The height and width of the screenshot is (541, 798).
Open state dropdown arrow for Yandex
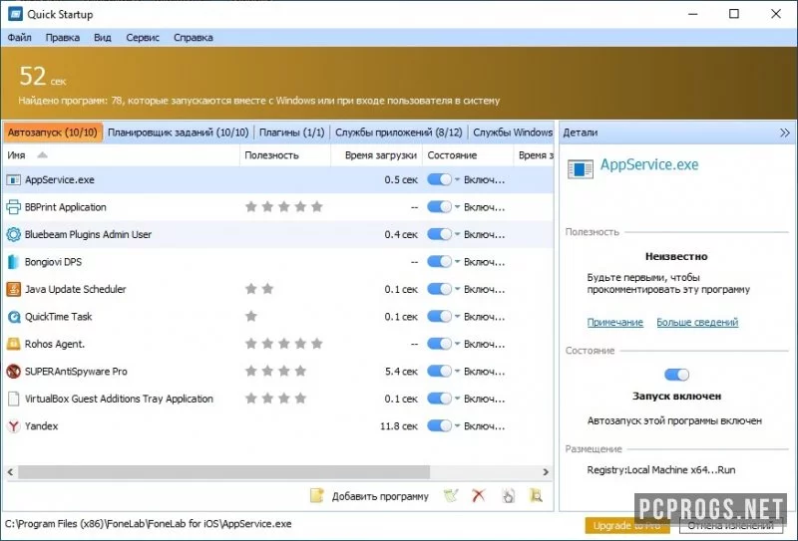click(457, 426)
